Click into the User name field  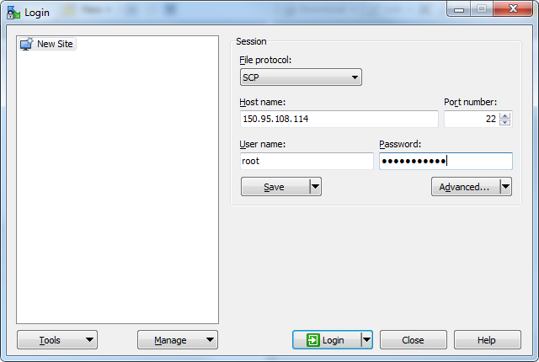pyautogui.click(x=307, y=161)
